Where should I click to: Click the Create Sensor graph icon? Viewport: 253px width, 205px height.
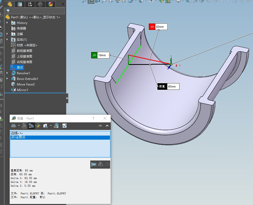coord(65,126)
